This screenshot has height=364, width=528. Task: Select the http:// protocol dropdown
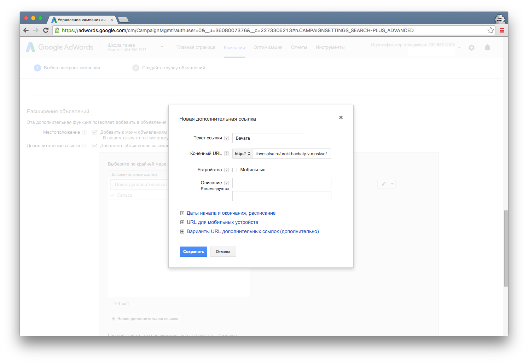tap(243, 154)
